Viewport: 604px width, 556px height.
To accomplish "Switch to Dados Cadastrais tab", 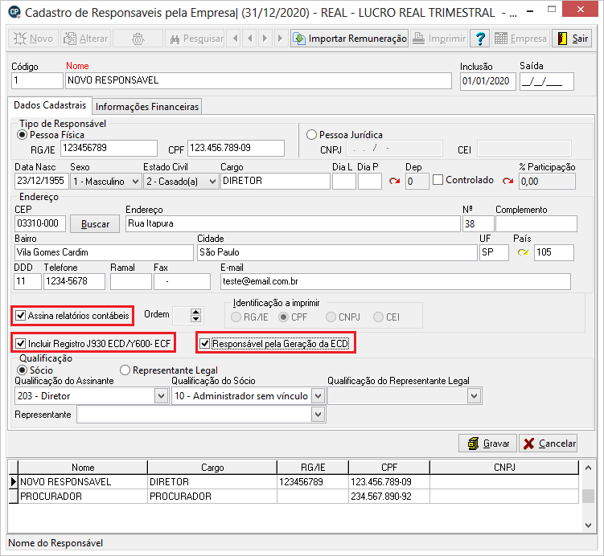I will coord(50,105).
